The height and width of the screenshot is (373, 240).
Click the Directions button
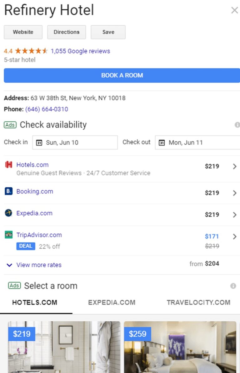[67, 32]
